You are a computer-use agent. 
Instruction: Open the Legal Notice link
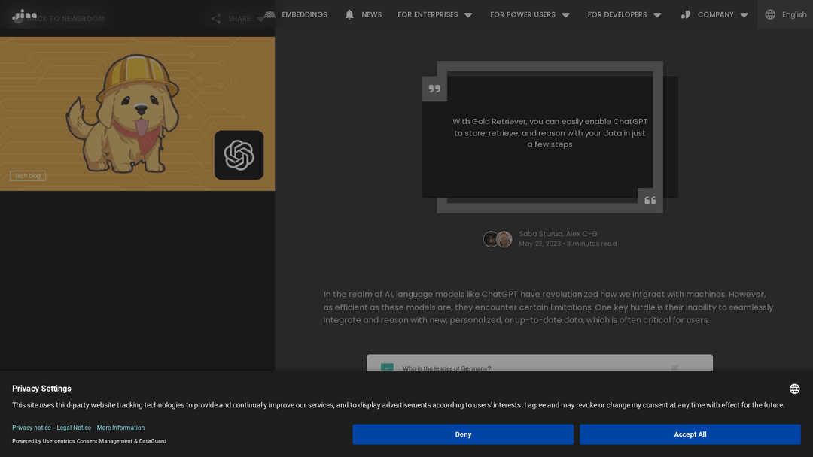tap(74, 428)
